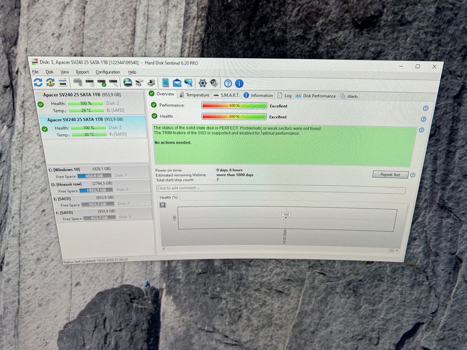Viewport: 467px width, 350px height.
Task: Click the Repeat Test button
Action: [390, 174]
